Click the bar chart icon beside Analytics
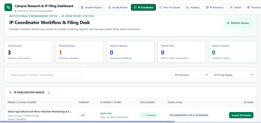The height and width of the screenshot is (123, 261). [x=187, y=7]
